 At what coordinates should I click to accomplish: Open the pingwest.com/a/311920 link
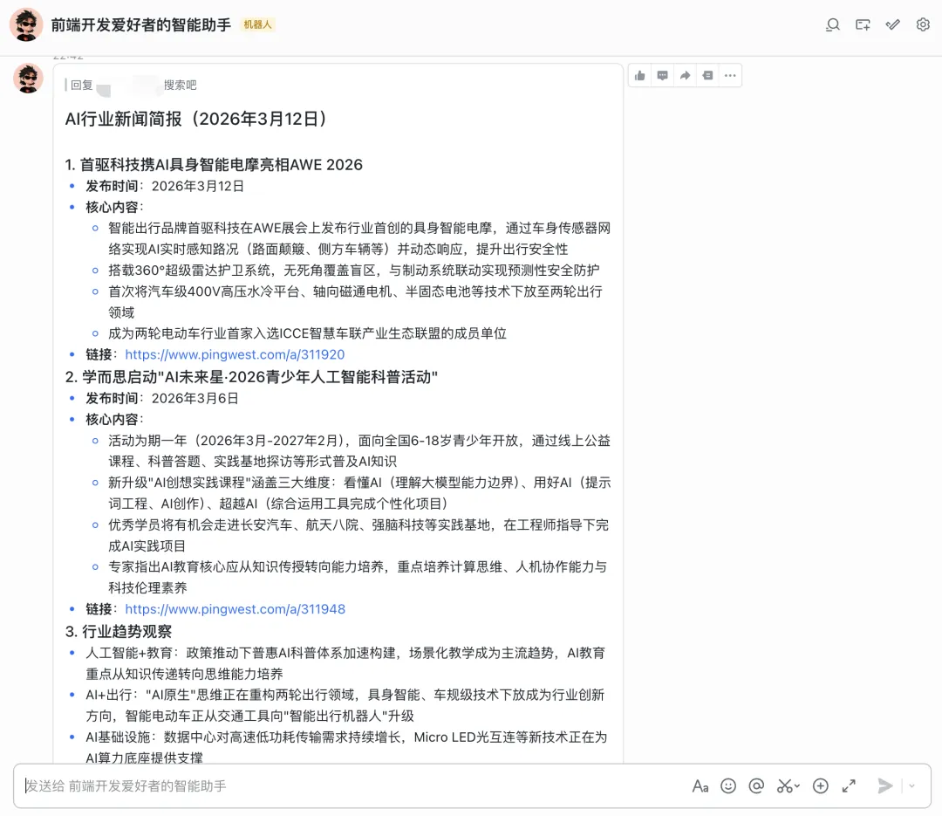click(235, 355)
